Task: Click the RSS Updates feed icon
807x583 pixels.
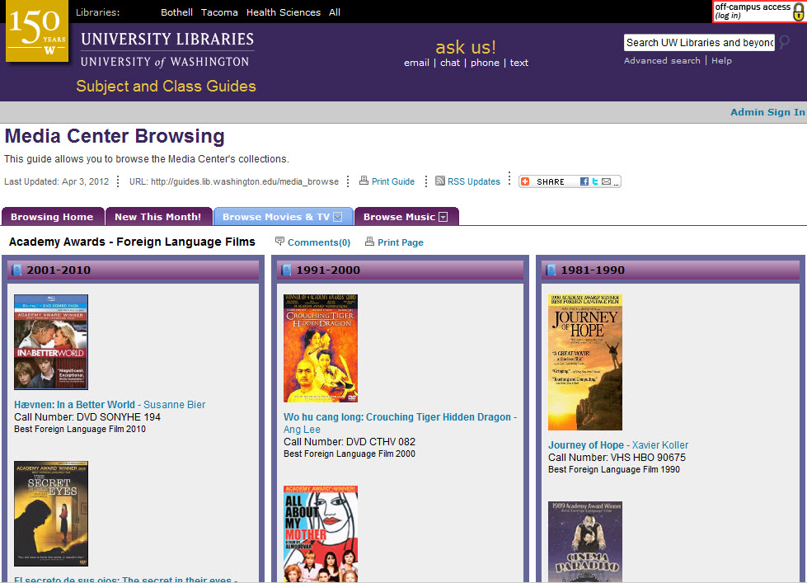Action: (440, 181)
